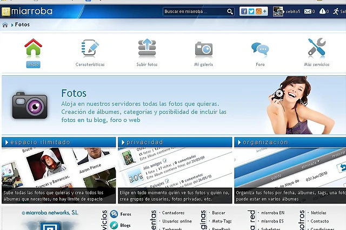This screenshot has width=346, height=230.
Task: Click 'Elige en todo momento' caption text
Action: [x=174, y=196]
